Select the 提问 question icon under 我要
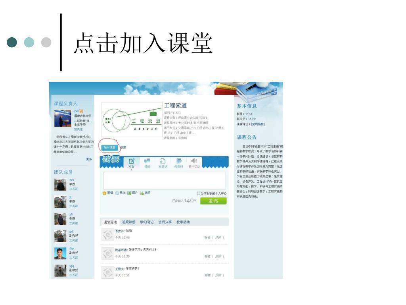The width and height of the screenshot is (406, 305). tap(147, 163)
